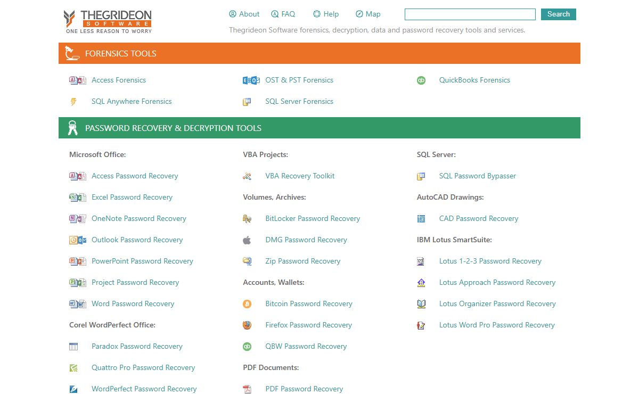Click the Access Password Recovery icon
The width and height of the screenshot is (639, 394).
[78, 176]
